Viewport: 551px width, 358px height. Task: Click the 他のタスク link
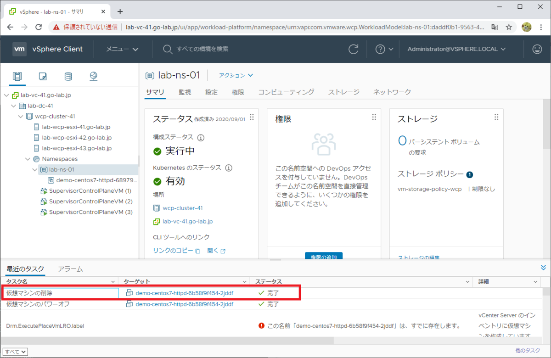528,351
